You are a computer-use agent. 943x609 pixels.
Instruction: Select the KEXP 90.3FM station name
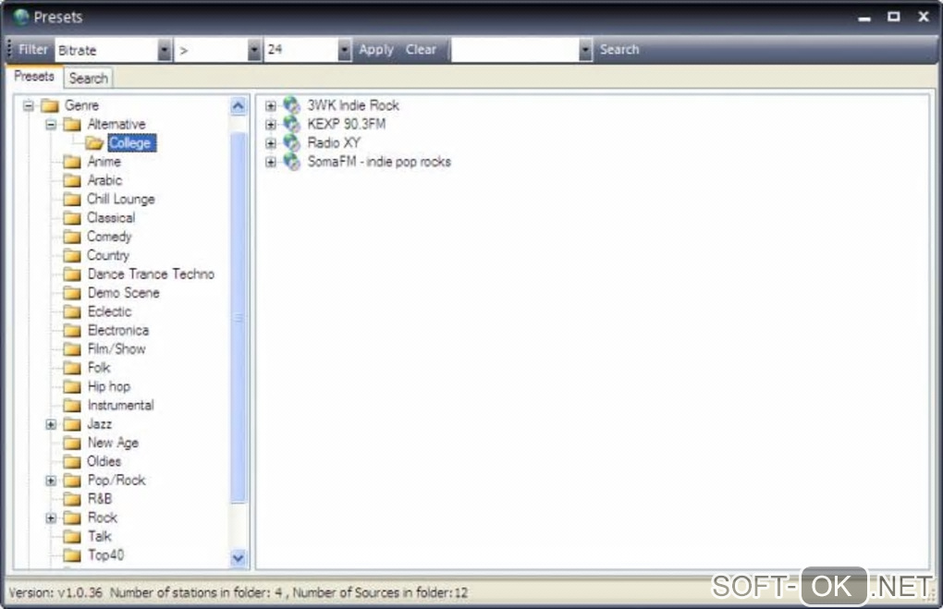pyautogui.click(x=347, y=124)
